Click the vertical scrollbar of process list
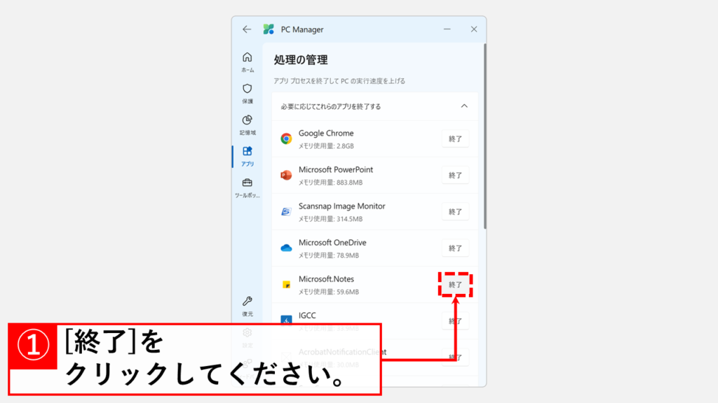 pyautogui.click(x=484, y=140)
